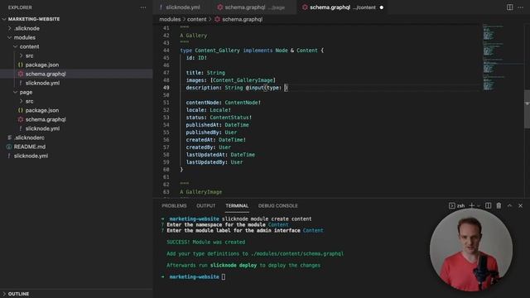Click the 'lastUpdatedBy: User' line
The width and height of the screenshot is (530, 298).
coord(214,162)
